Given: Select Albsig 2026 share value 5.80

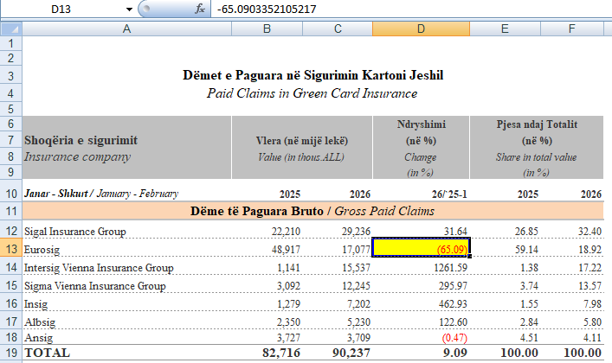Looking at the screenshot, I should pos(570,318).
